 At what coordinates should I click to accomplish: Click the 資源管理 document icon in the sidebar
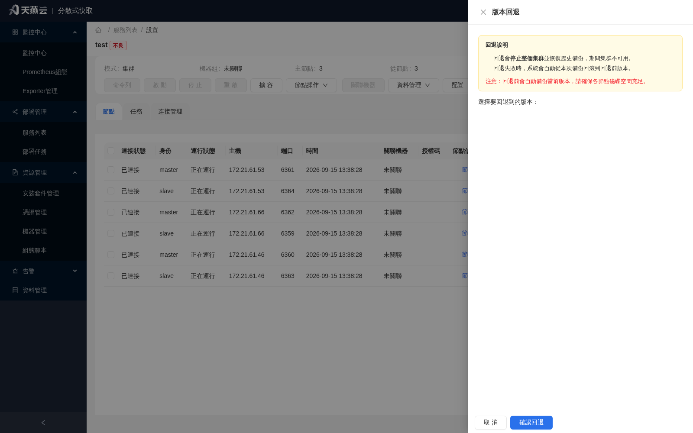click(15, 172)
